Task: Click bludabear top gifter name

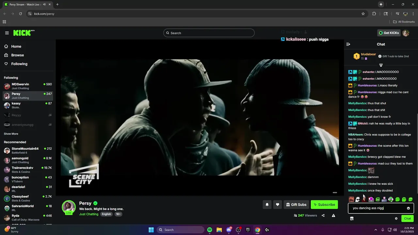Action: tap(368, 55)
